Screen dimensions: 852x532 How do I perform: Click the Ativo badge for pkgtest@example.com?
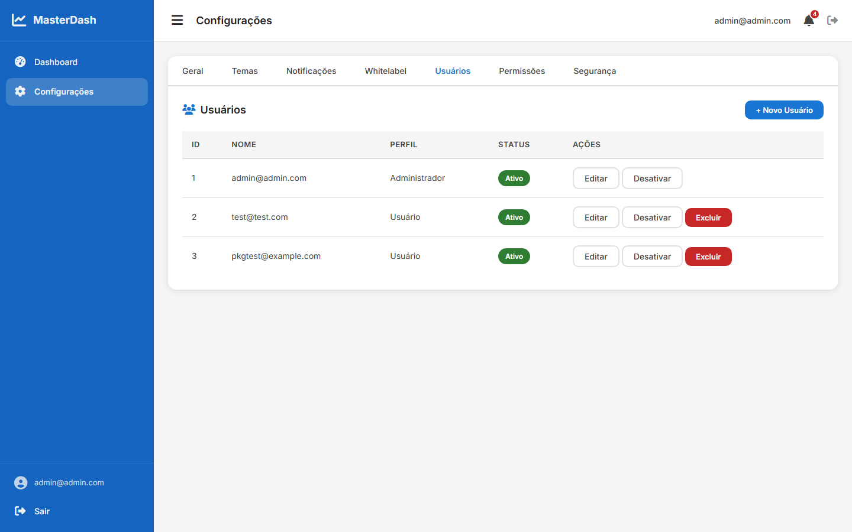pyautogui.click(x=514, y=256)
